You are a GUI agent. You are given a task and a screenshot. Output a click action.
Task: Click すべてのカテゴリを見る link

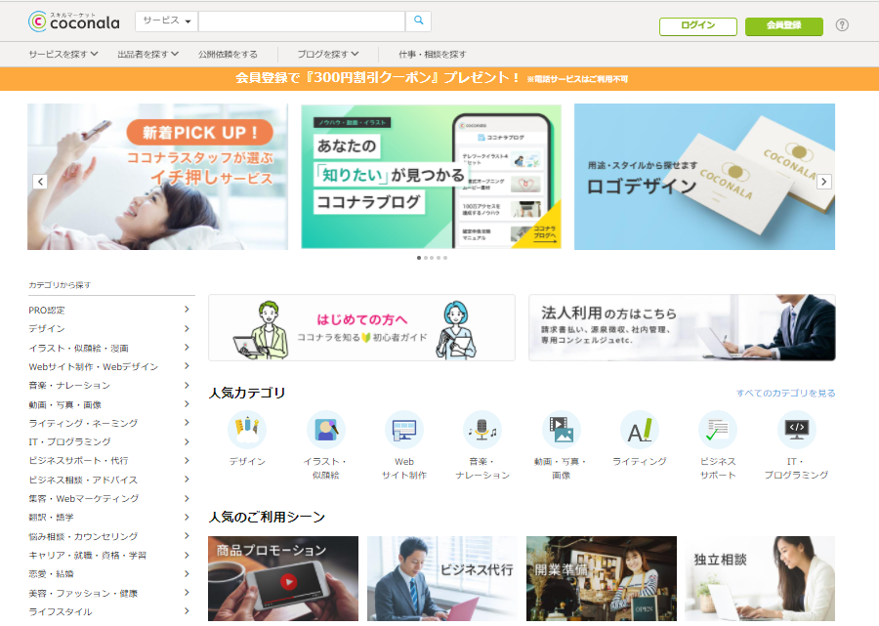coord(785,394)
